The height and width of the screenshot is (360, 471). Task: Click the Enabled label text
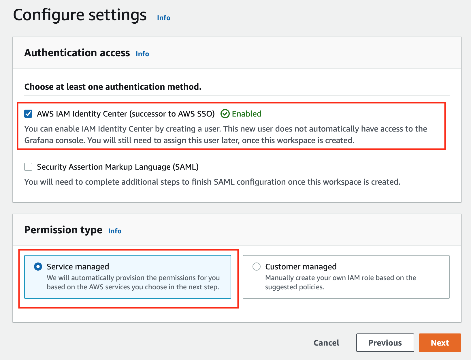[x=247, y=114]
